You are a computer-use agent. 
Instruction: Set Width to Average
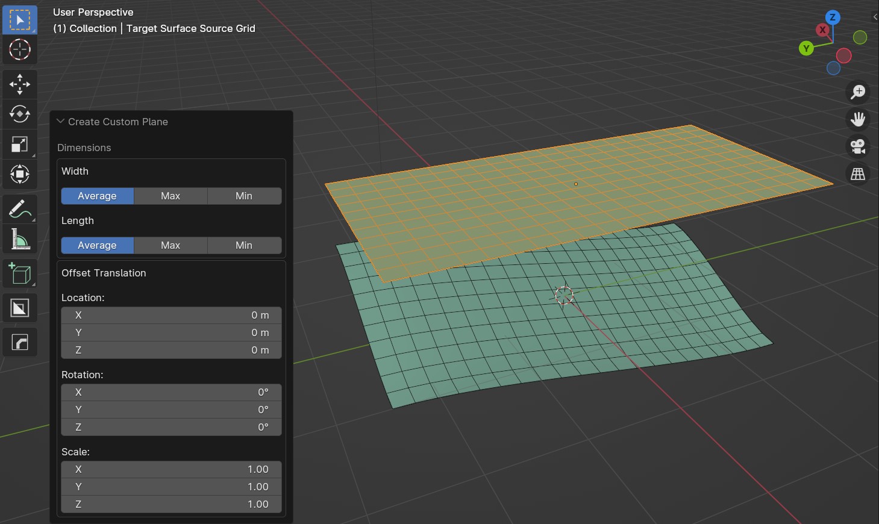(x=97, y=196)
